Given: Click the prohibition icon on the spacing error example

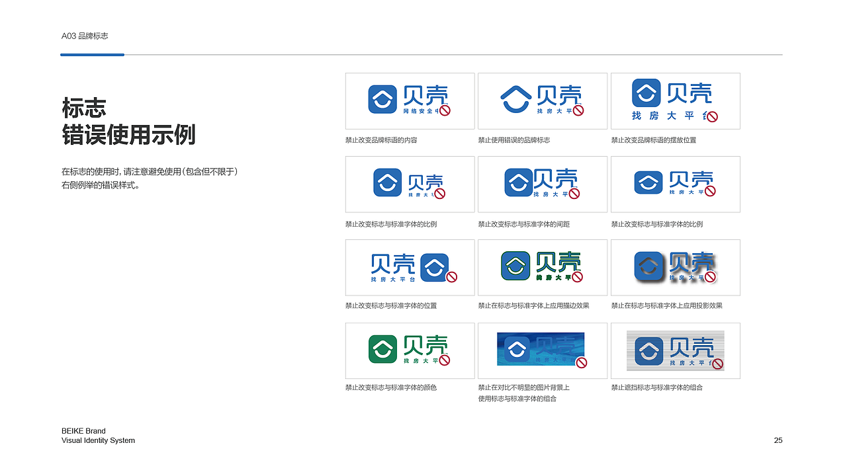Looking at the screenshot, I should tap(574, 193).
